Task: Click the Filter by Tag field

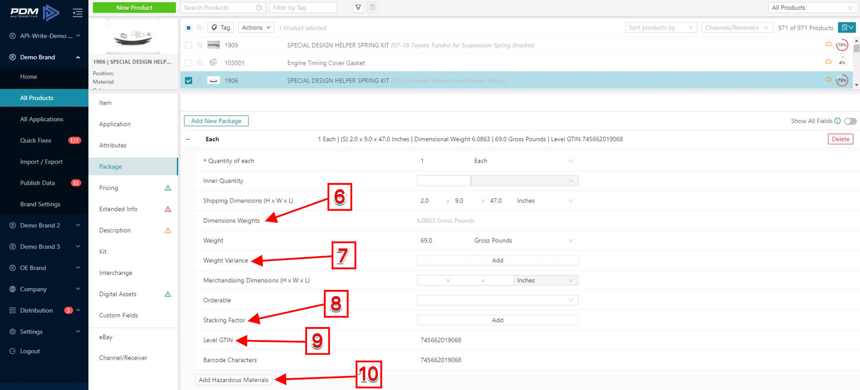Action: point(303,8)
